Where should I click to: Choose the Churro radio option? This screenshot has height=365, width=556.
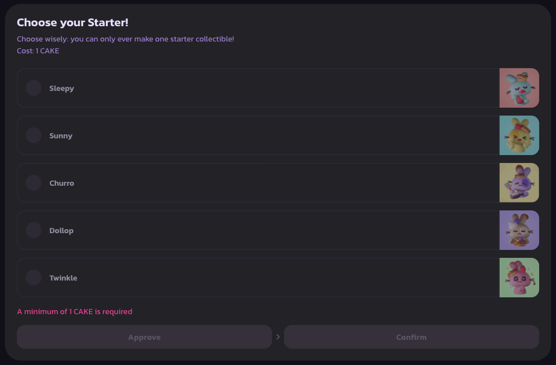[x=34, y=183]
